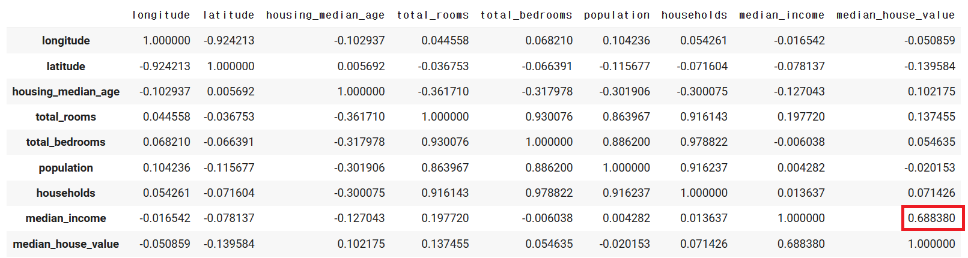The image size is (968, 258).
Task: Select 0.930076 in the total_rooms row
Action: point(549,117)
